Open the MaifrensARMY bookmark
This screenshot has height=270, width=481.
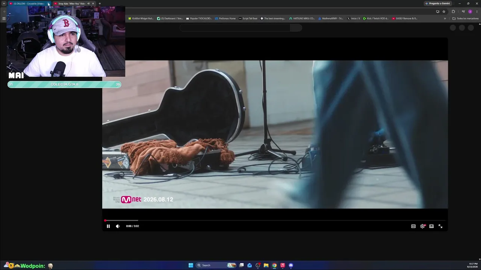331,18
